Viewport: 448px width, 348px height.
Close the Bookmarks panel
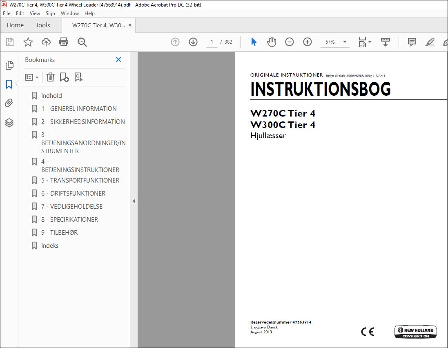coord(118,59)
